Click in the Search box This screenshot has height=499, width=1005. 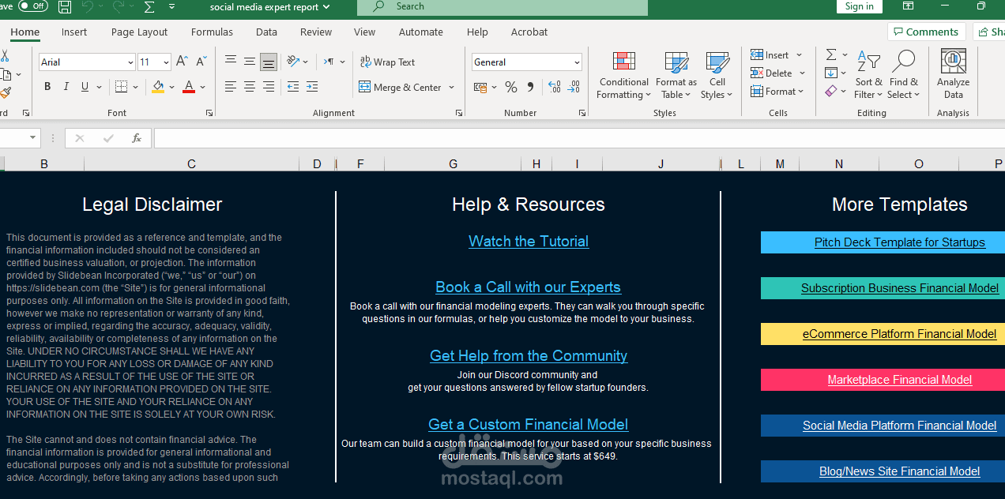tap(502, 7)
